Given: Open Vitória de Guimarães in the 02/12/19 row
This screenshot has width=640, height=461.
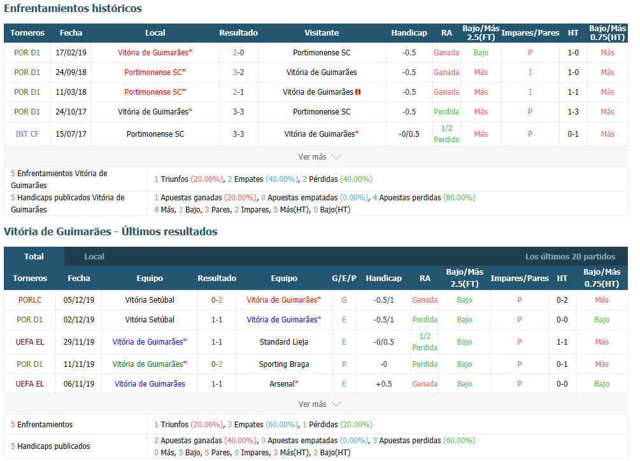Looking at the screenshot, I should [284, 320].
